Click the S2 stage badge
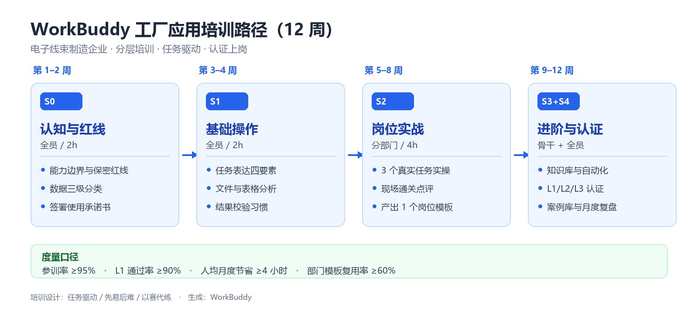 click(x=393, y=102)
